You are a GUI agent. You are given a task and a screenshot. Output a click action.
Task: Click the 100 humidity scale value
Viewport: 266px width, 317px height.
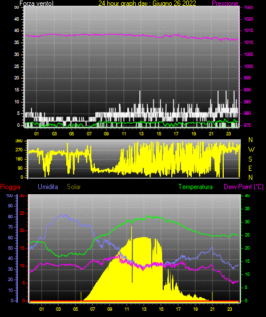coord(9,196)
